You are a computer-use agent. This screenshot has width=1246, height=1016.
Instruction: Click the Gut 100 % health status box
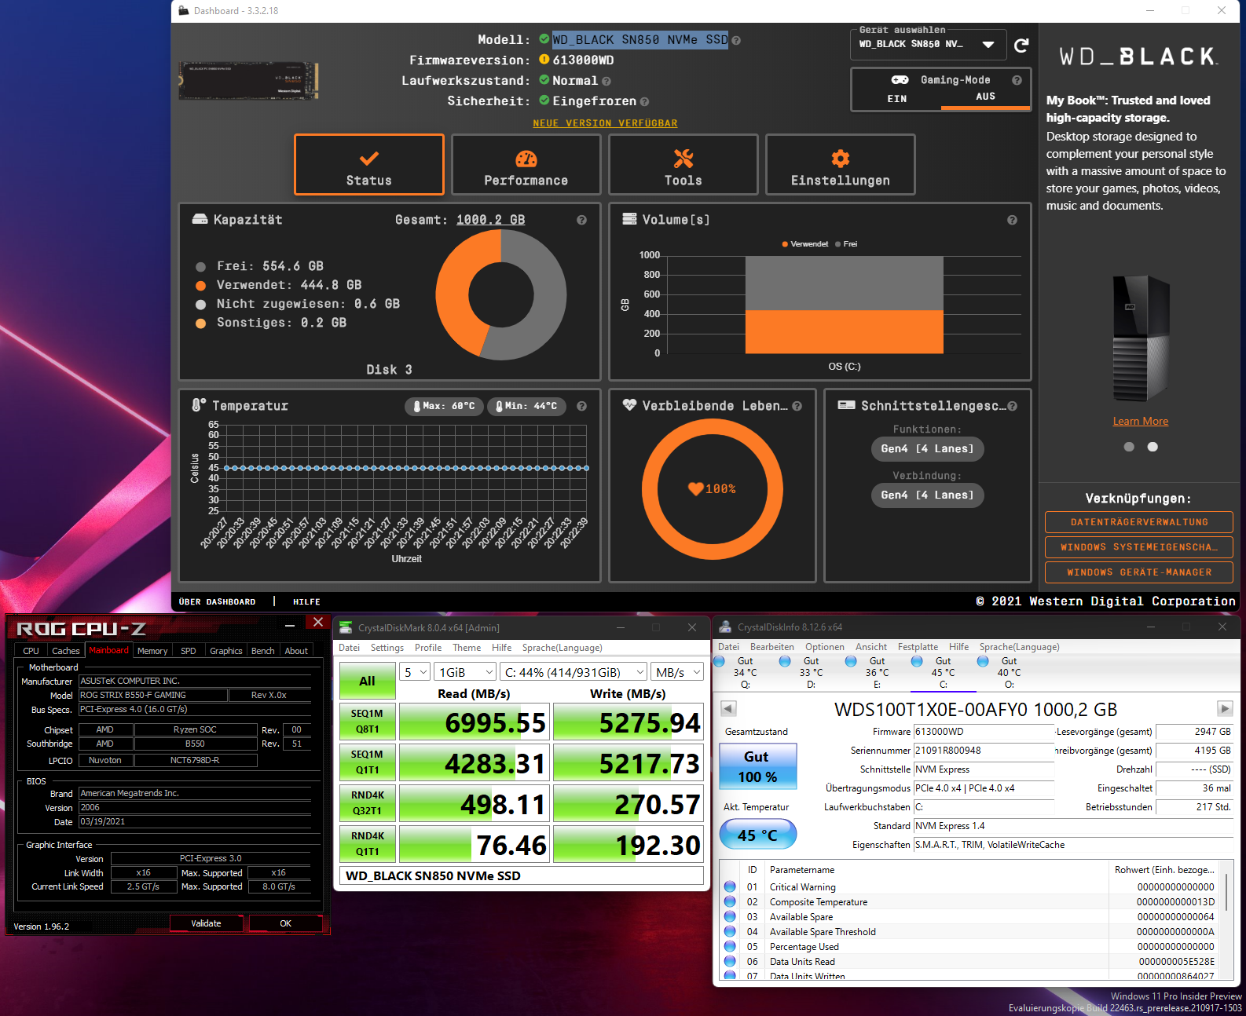pos(758,766)
